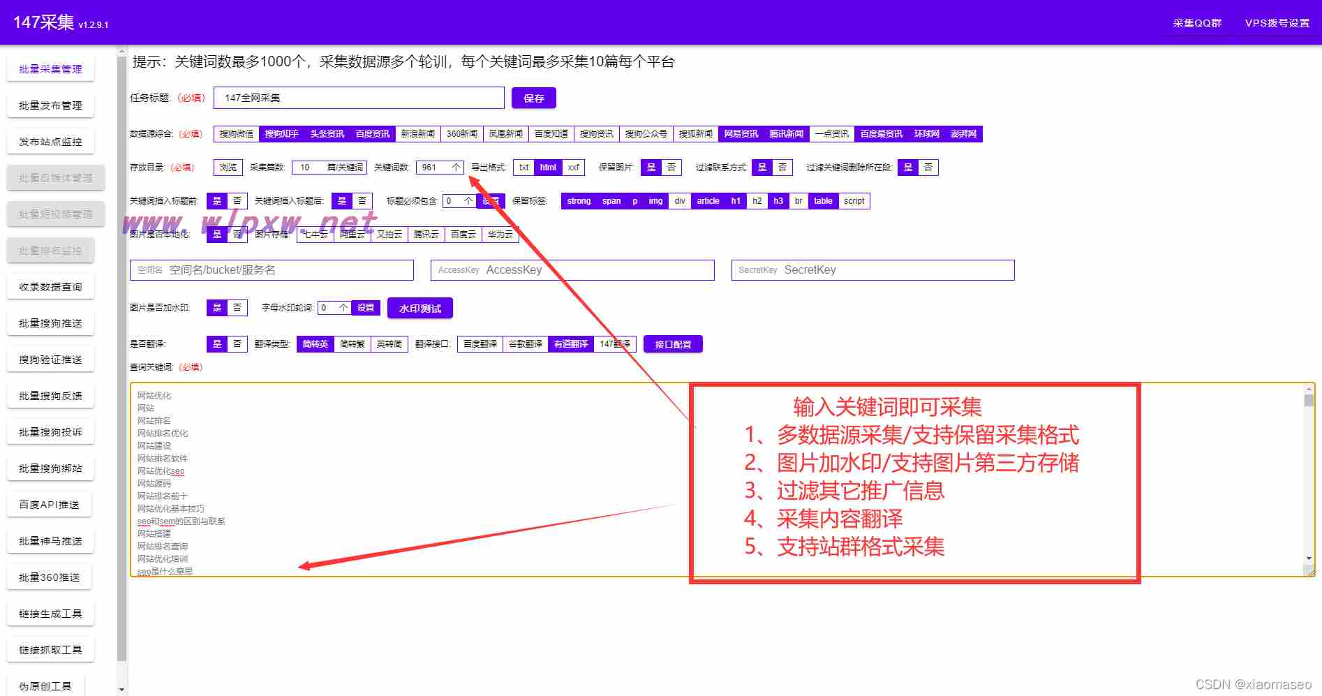
Task: Toggle the h2 keep-tag option
Action: (x=757, y=201)
